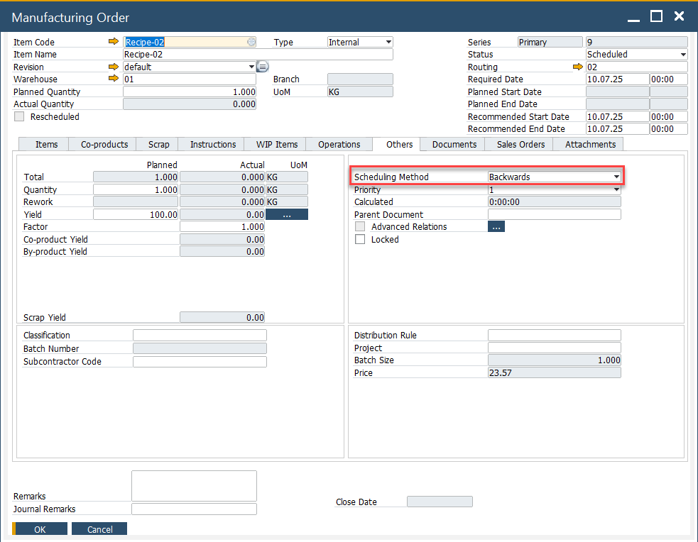Open the Item Code selection list icon
The image size is (698, 542).
point(251,42)
